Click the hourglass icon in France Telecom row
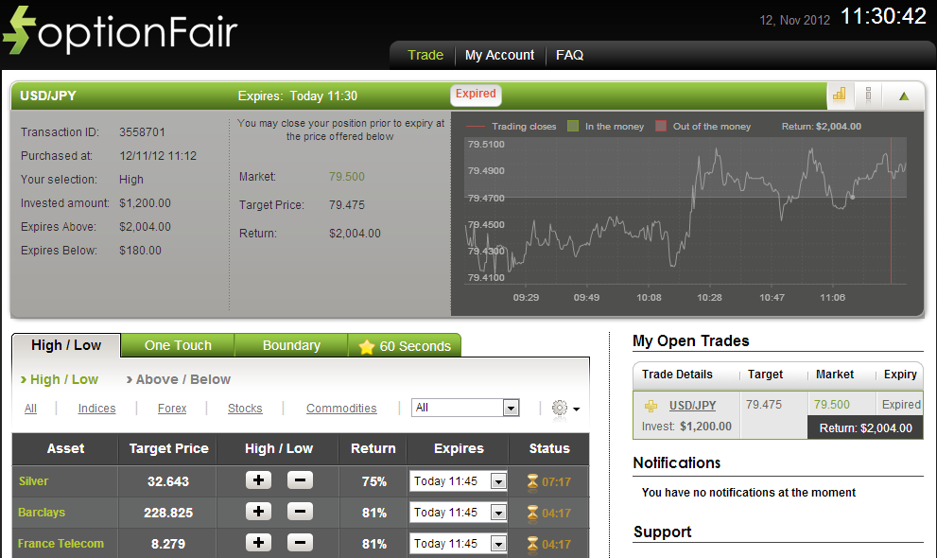The image size is (937, 558). tap(532, 544)
